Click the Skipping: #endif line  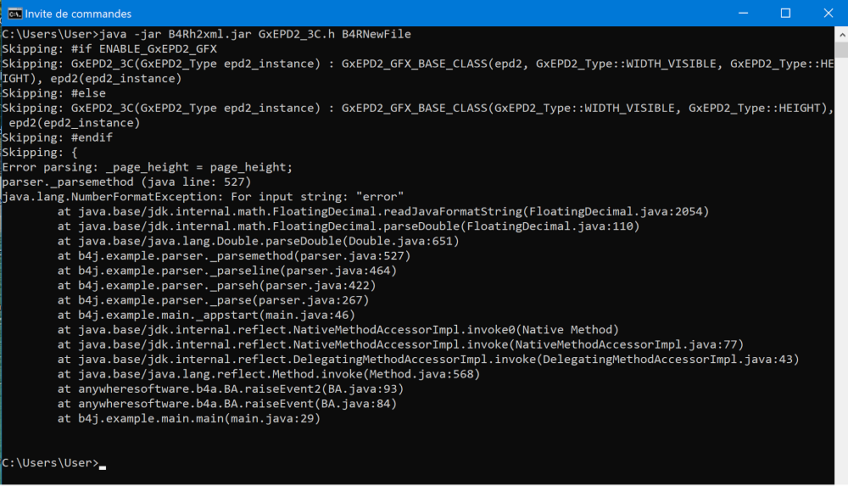[x=58, y=137]
